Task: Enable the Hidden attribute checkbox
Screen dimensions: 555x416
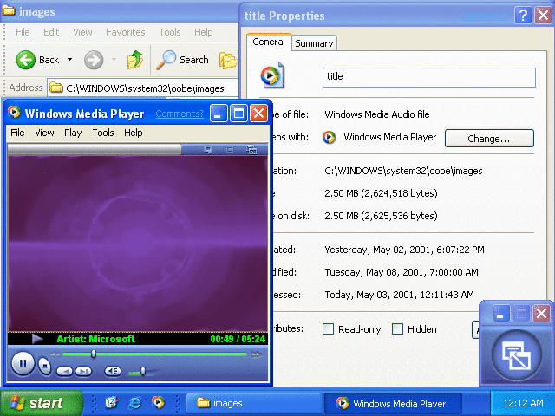Action: 397,329
